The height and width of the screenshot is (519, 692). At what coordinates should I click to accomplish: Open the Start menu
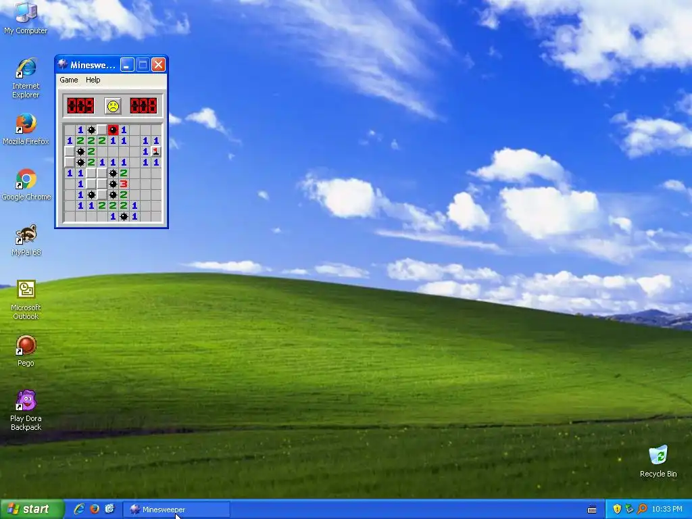31,510
